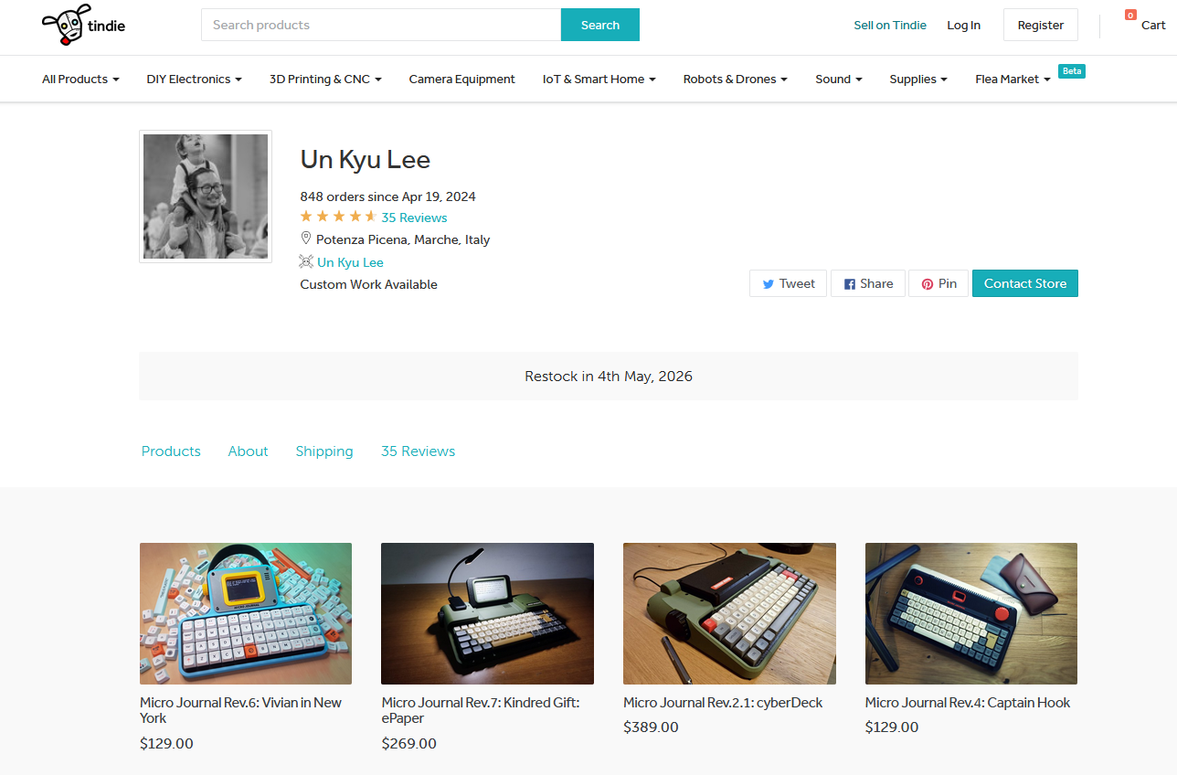Click the store icon beside Un Kyu Lee link
The height and width of the screenshot is (775, 1177).
pos(306,261)
